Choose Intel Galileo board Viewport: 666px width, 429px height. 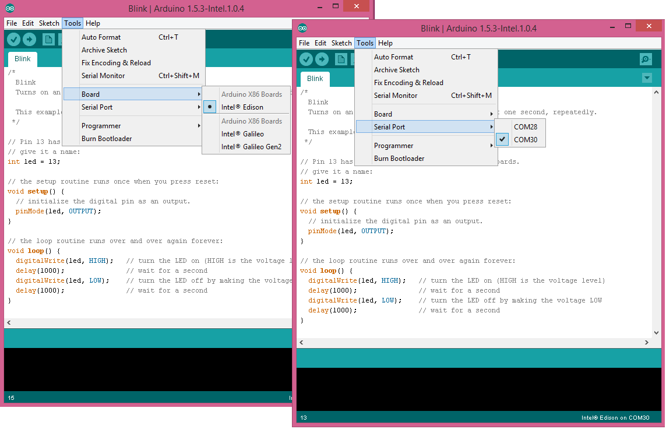(246, 134)
